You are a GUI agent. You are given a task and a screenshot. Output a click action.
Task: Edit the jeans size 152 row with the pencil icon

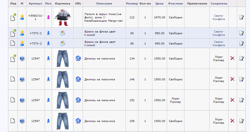[242, 100]
